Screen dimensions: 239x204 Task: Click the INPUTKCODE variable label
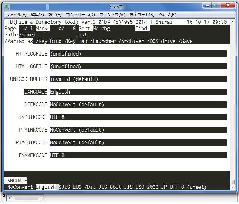coord(33,117)
